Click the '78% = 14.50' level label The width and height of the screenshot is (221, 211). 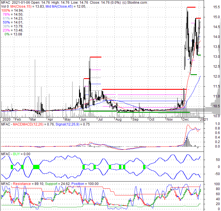(13, 14)
